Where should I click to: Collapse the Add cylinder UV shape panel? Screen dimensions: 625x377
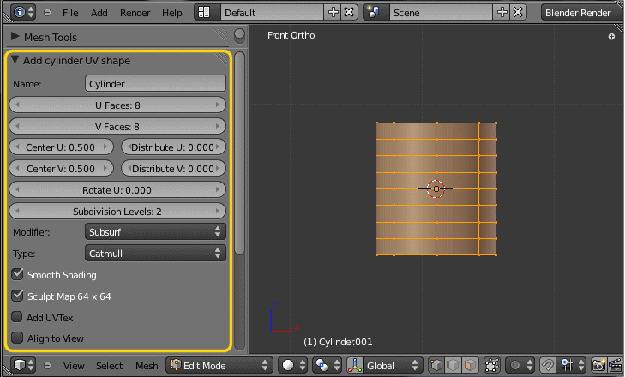point(16,61)
